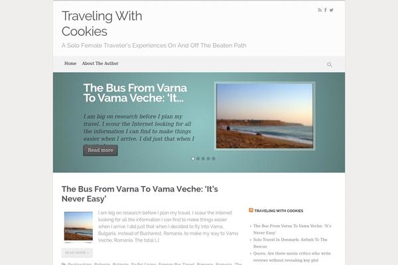Select the fifth slider dot
Image resolution: width=398 pixels, height=265 pixels.
tap(214, 158)
